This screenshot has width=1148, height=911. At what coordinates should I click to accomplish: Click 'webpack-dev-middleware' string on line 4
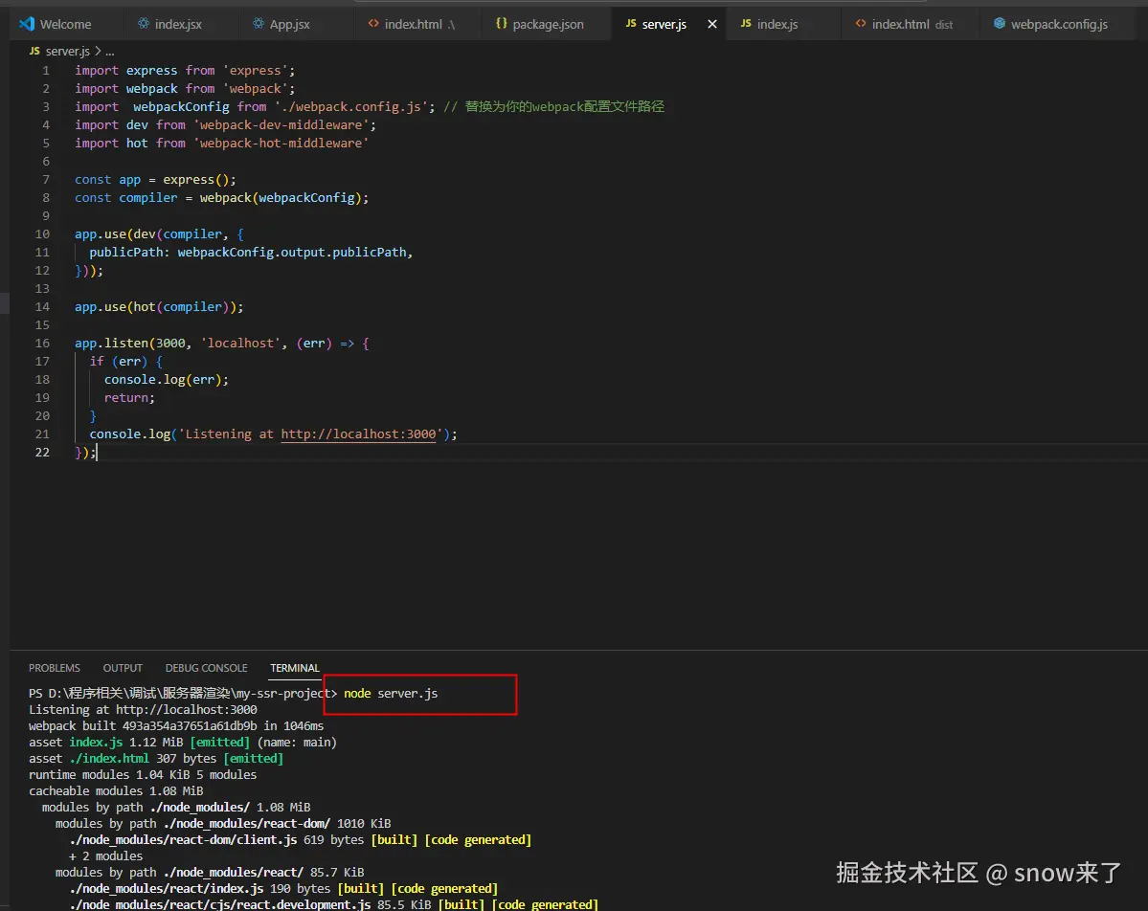[281, 125]
